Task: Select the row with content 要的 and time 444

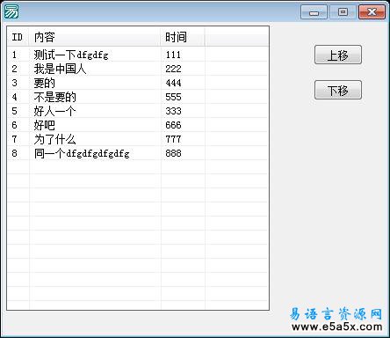Action: (137, 83)
